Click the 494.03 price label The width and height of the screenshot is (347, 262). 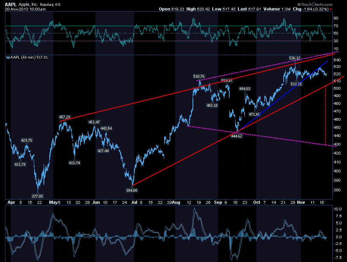click(245, 89)
